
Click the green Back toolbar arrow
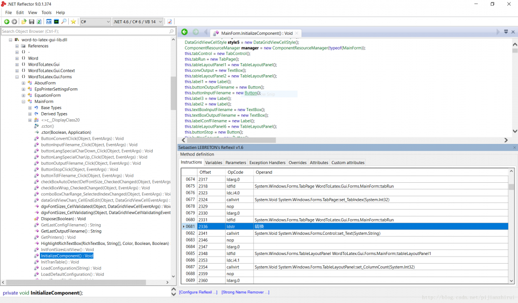pos(7,22)
